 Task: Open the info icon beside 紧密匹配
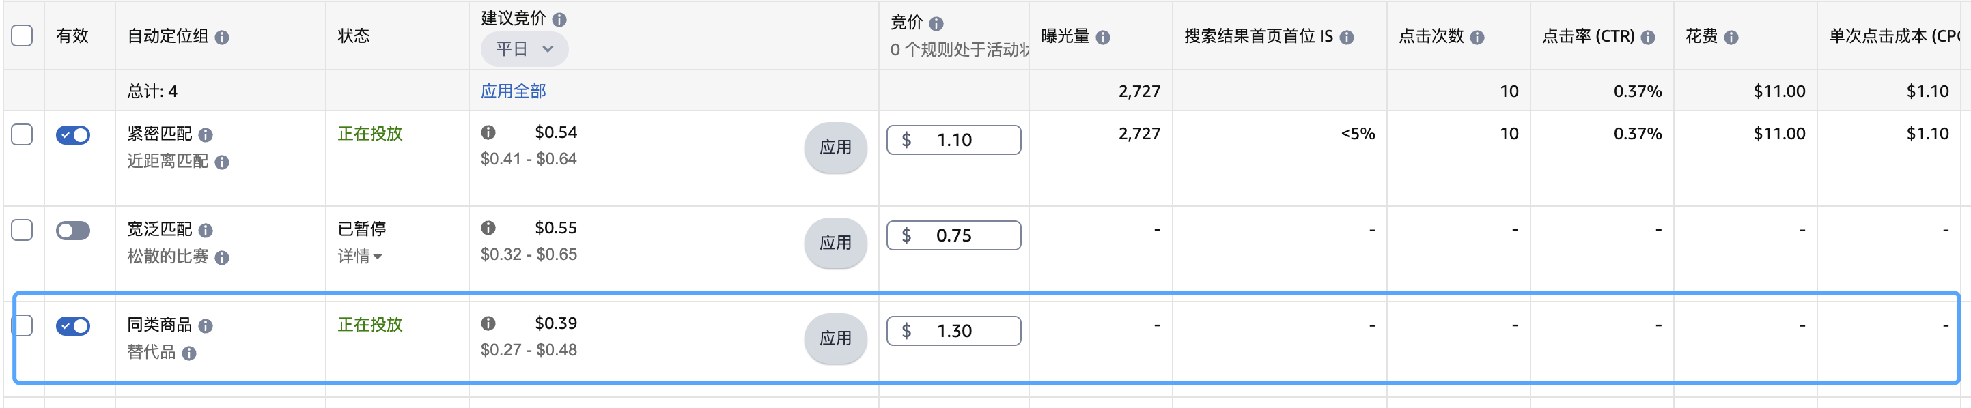pyautogui.click(x=205, y=134)
